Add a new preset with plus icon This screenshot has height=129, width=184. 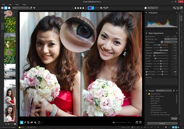[174, 91]
